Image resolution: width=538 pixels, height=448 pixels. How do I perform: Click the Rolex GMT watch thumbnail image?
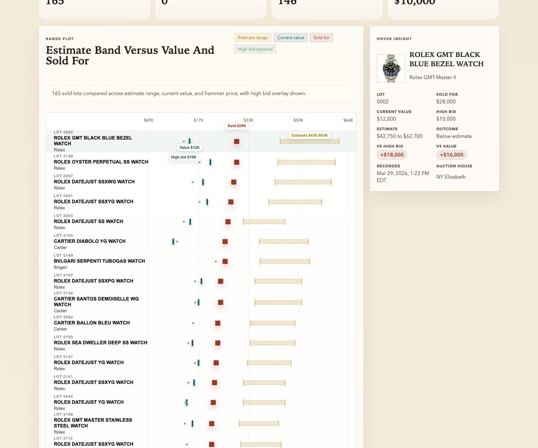click(391, 69)
